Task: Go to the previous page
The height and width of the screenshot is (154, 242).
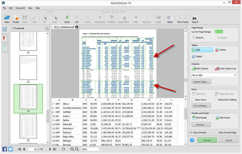Action: (x=24, y=149)
